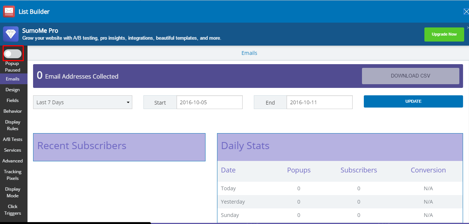The width and height of the screenshot is (469, 224).
Task: Click the Download CSV button
Action: pos(411,76)
